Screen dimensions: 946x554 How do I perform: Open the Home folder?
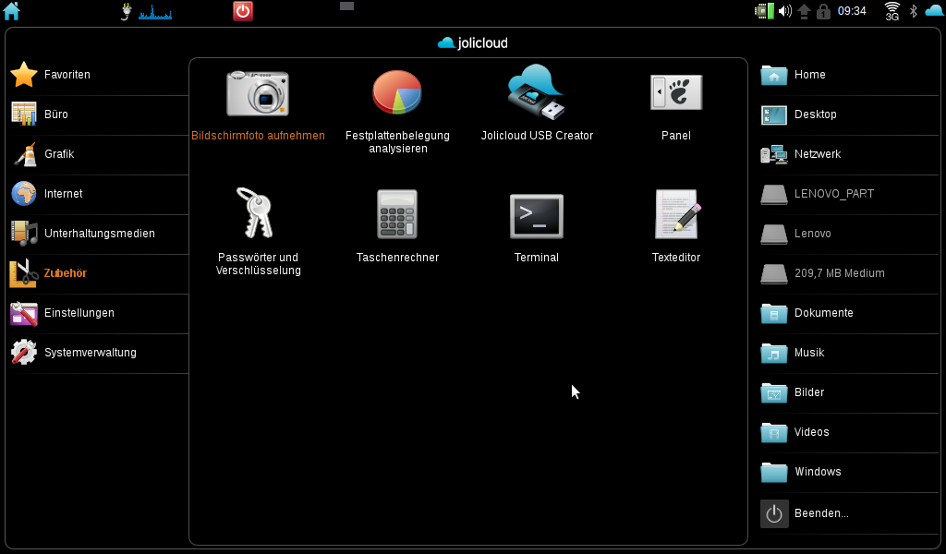coord(849,75)
